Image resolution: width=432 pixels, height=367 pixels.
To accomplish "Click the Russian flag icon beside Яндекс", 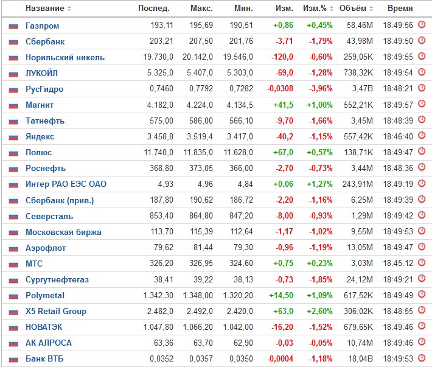I will click(x=13, y=137).
